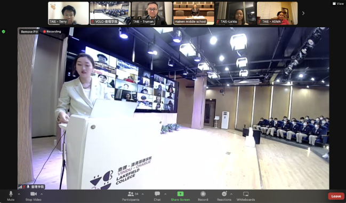Stop Video camera toggle
The height and width of the screenshot is (203, 346).
coord(33,196)
